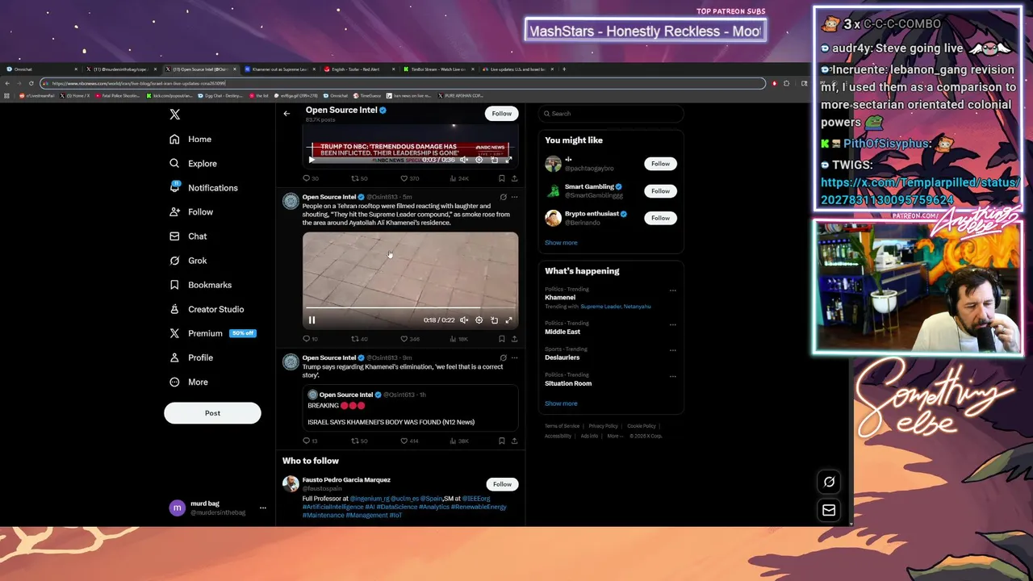
Task: Open Premium with 50% off badge
Action: [x=212, y=333]
